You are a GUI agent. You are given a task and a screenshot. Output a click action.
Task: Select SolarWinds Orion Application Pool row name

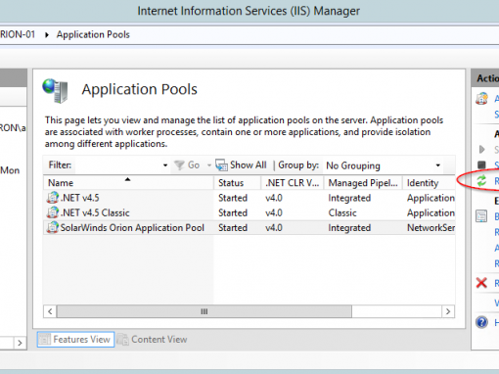point(132,227)
